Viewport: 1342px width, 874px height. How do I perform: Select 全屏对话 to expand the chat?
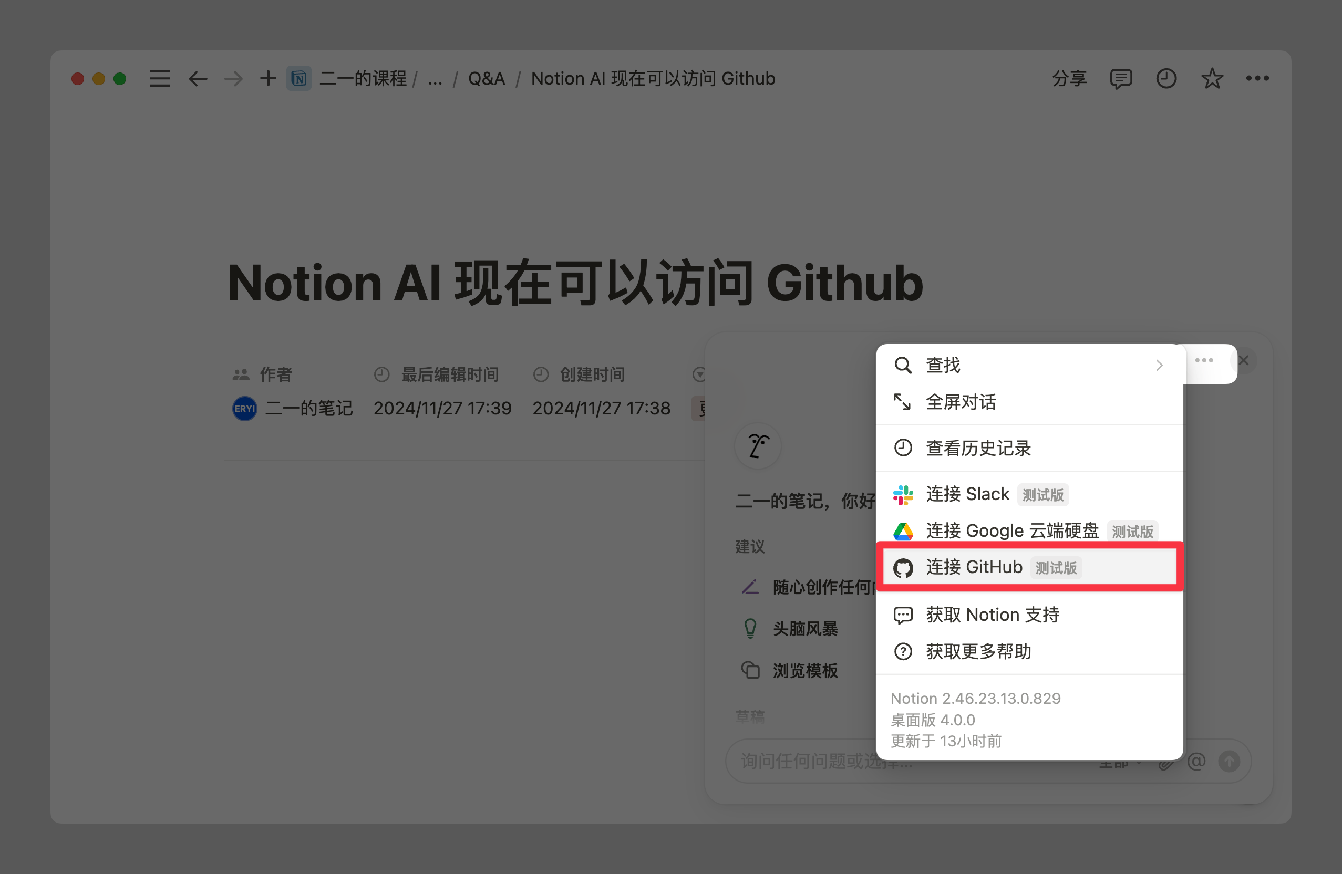[961, 402]
